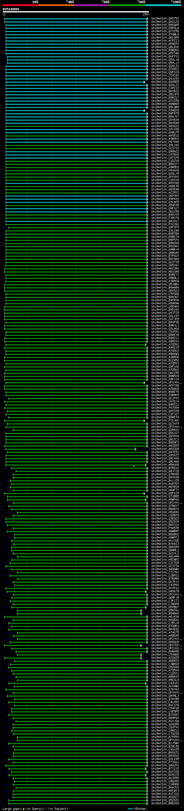Select UniRef100_A6XGU8 entry
Viewport: 184px width, 811px height.
165,449
